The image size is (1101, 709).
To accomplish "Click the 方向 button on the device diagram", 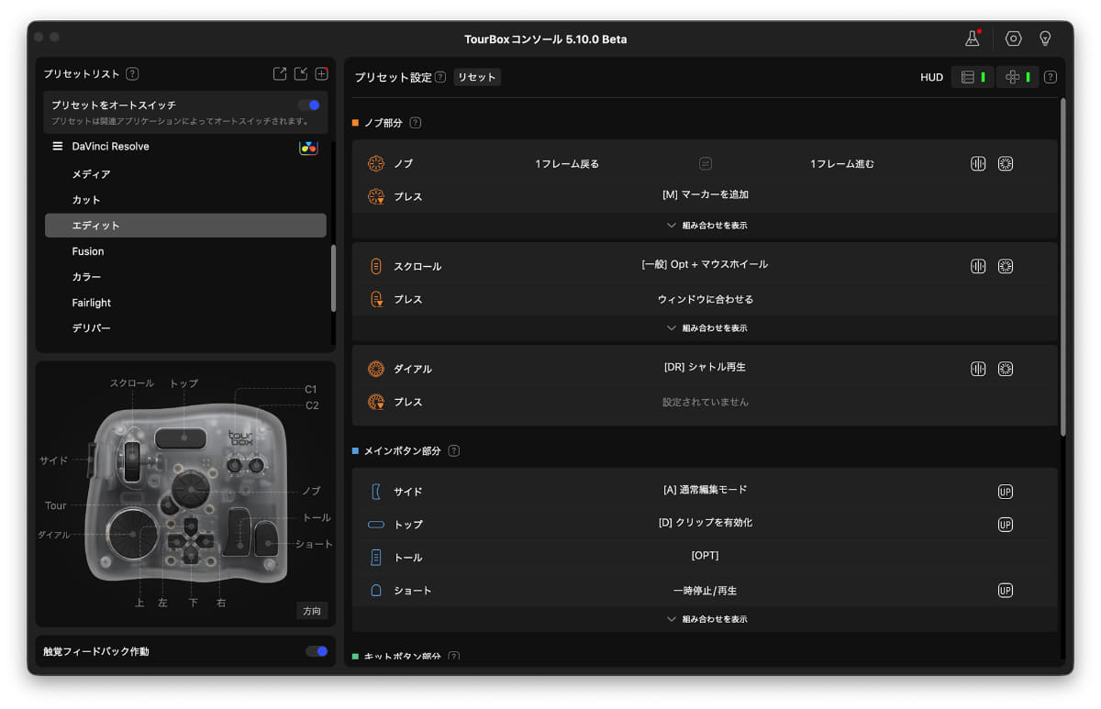I will coord(312,610).
